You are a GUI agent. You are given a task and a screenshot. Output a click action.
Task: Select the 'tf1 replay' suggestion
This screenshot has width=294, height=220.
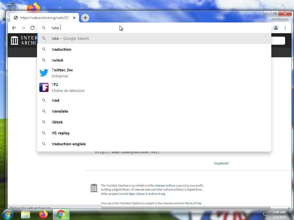[154, 133]
